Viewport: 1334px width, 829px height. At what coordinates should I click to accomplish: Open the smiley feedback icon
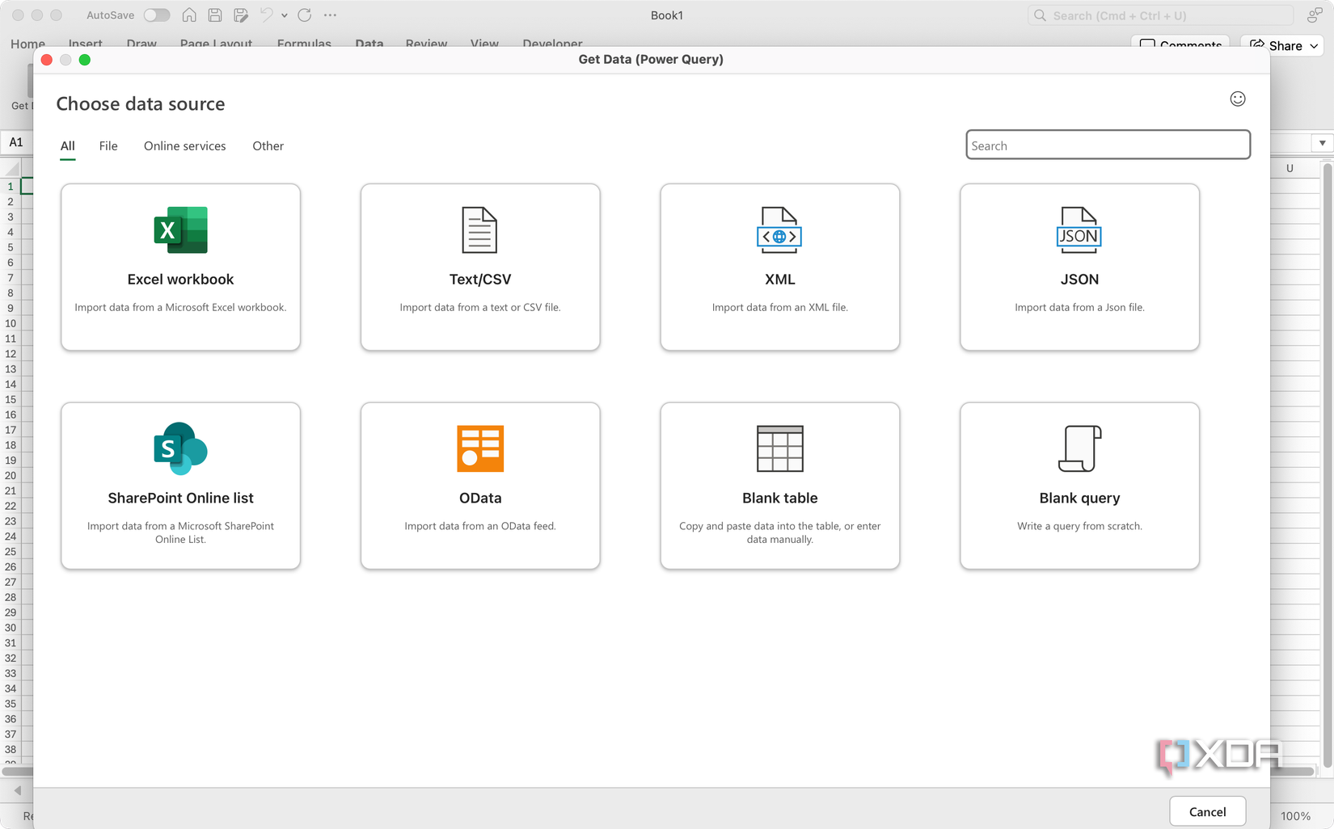tap(1237, 99)
